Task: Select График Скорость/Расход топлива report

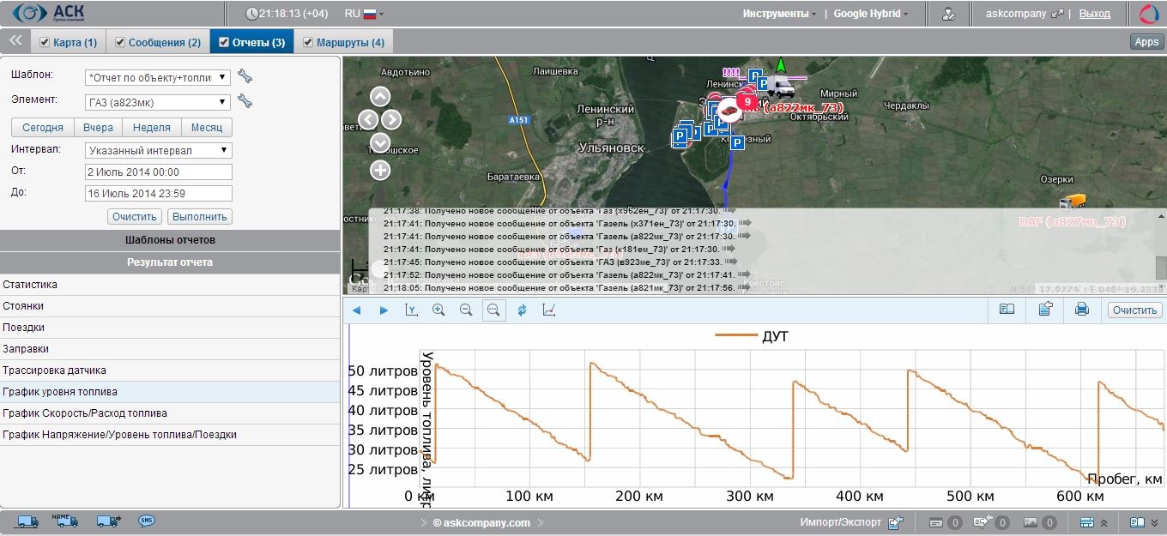Action: point(85,413)
